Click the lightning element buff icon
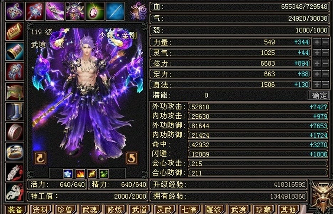333x214 pixels. pyautogui.click(x=92, y=174)
